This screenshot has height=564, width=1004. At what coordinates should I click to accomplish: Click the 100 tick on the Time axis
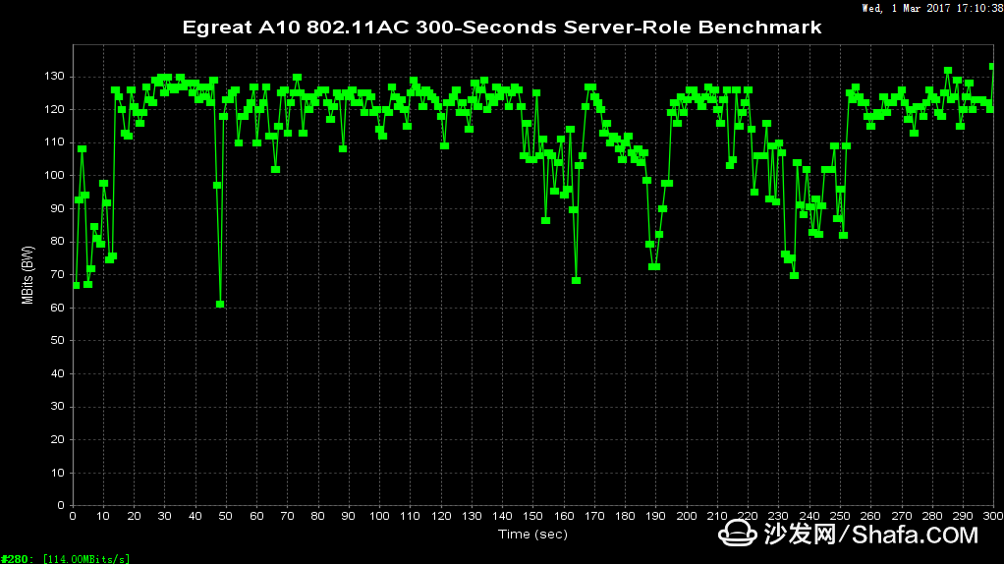379,516
